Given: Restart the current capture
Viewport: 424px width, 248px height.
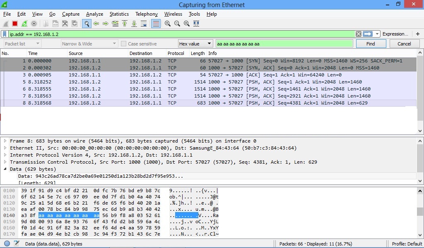Looking at the screenshot, I should coord(24,24).
